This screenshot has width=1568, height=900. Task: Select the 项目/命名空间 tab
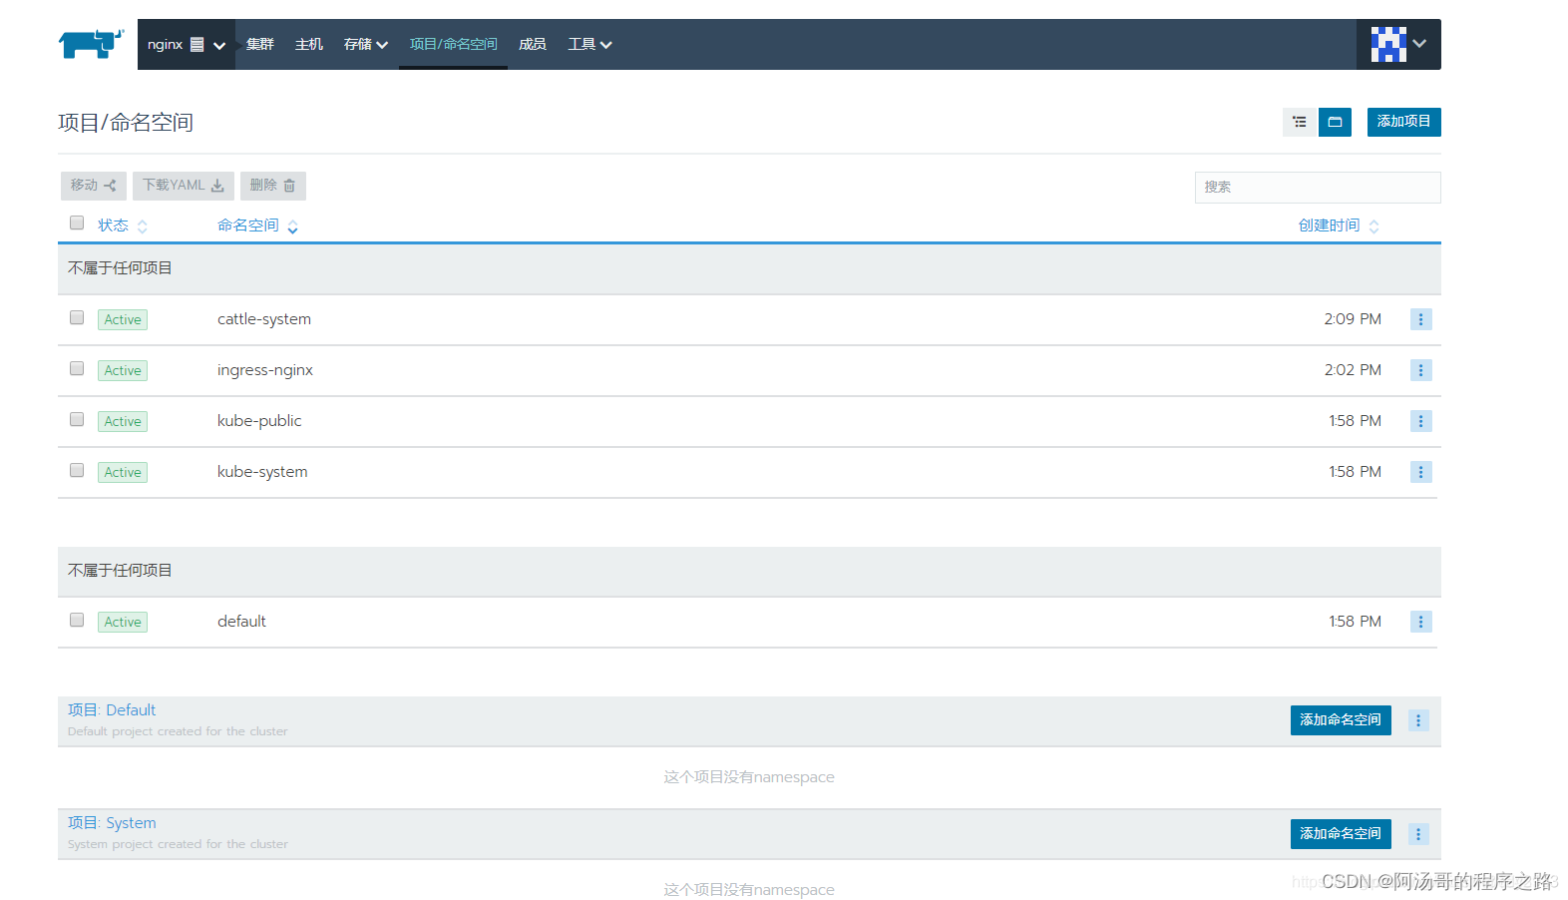[x=453, y=44]
